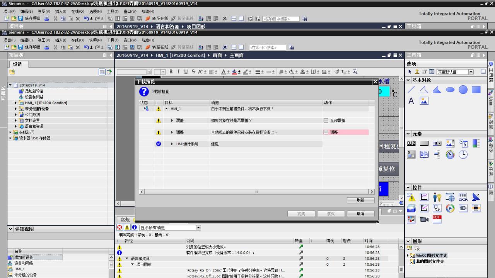
Task: Select the line tool in basic objects
Action: point(411,90)
